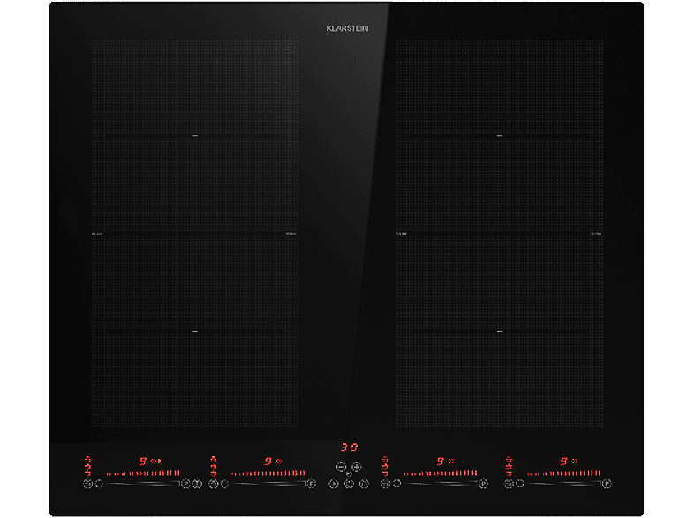
Task: Tap the upper-left flex cooking zone
Action: click(x=195, y=136)
